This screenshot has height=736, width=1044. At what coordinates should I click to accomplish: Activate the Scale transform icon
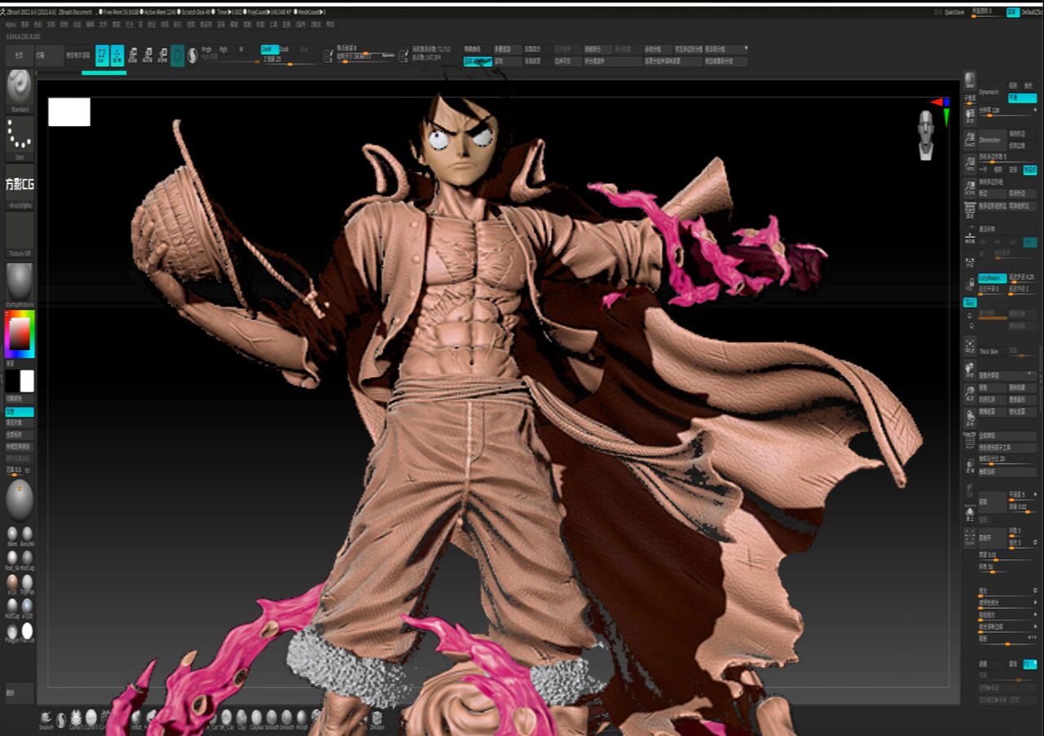148,55
